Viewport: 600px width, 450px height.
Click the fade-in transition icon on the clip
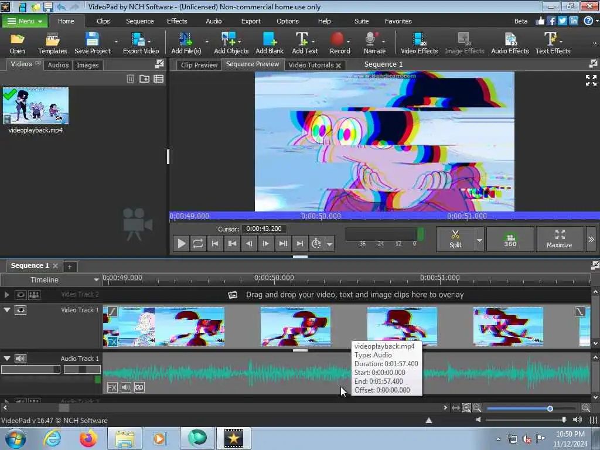[112, 312]
